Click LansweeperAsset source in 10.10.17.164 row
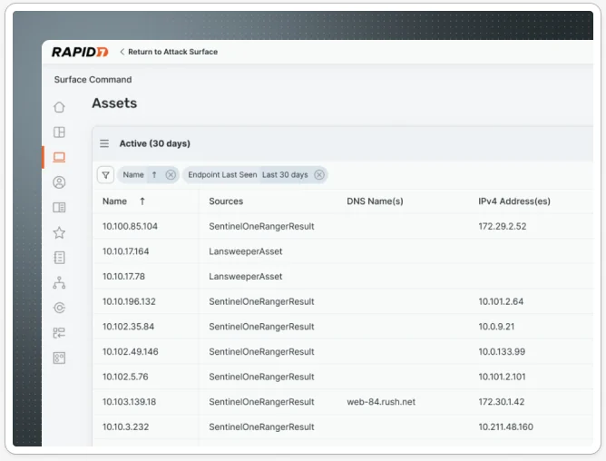Screen dimensions: 606x461 click(246, 251)
